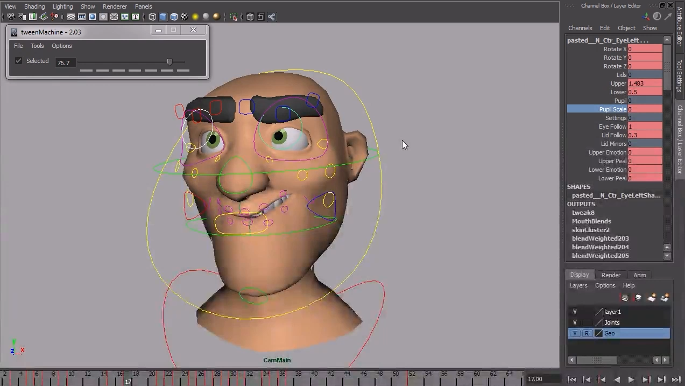Toggle the film gate icon
The width and height of the screenshot is (685, 386).
[82, 17]
